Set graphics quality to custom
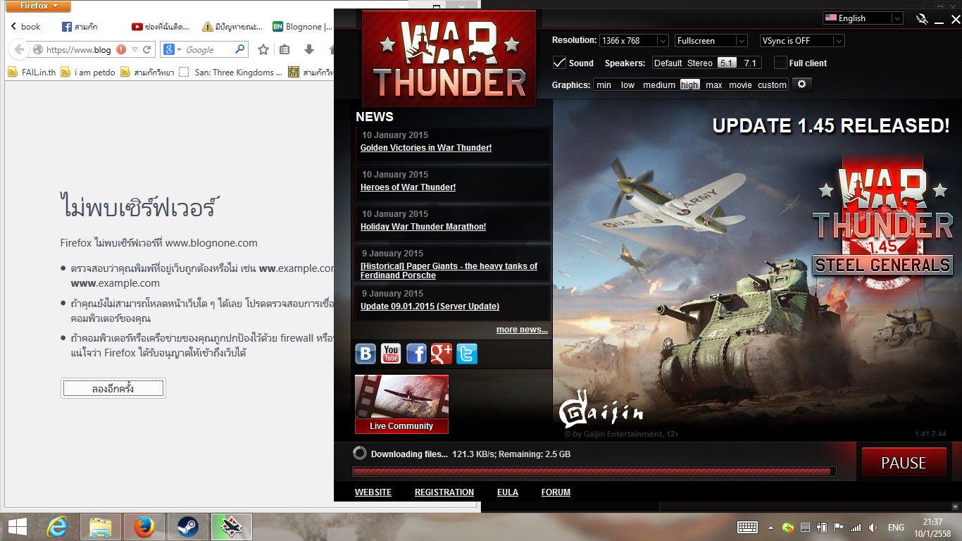962x541 pixels. [x=772, y=85]
